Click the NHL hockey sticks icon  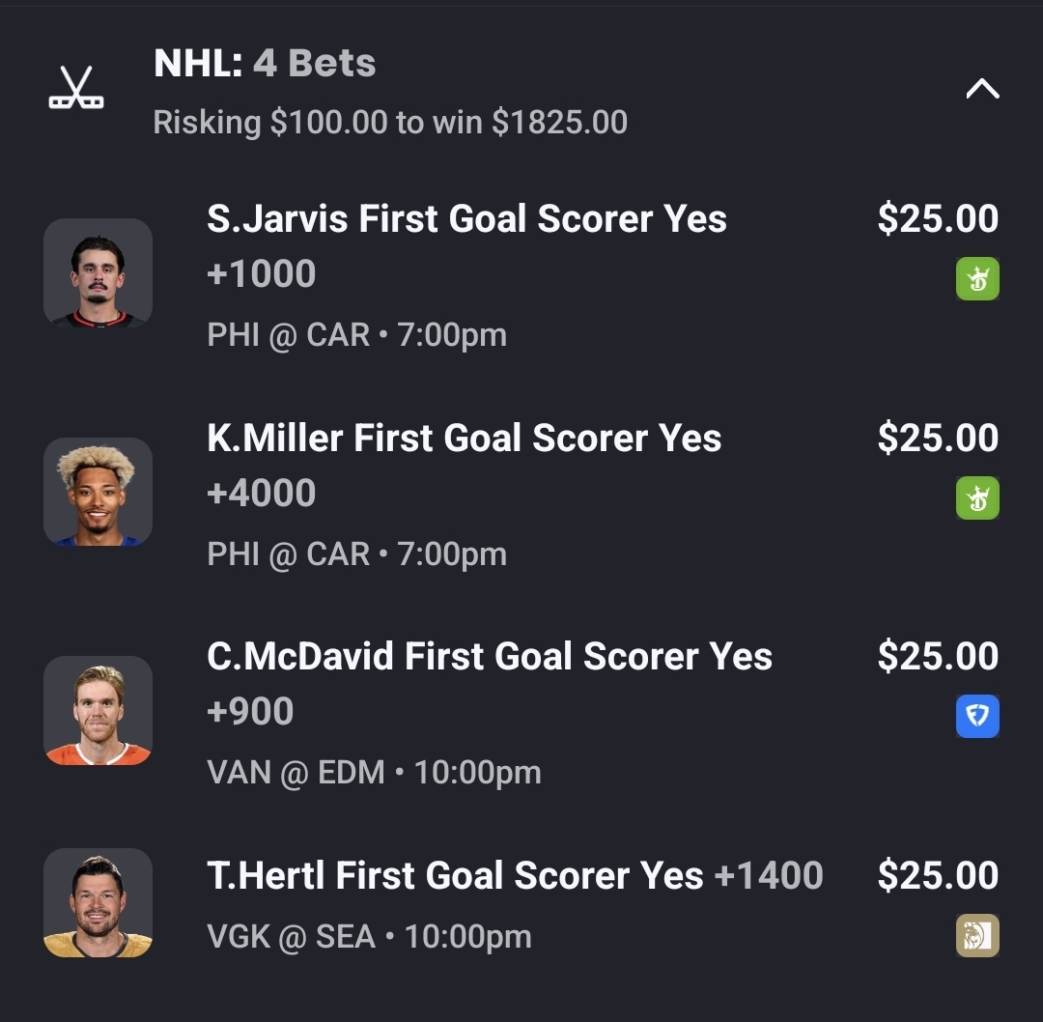[76, 89]
